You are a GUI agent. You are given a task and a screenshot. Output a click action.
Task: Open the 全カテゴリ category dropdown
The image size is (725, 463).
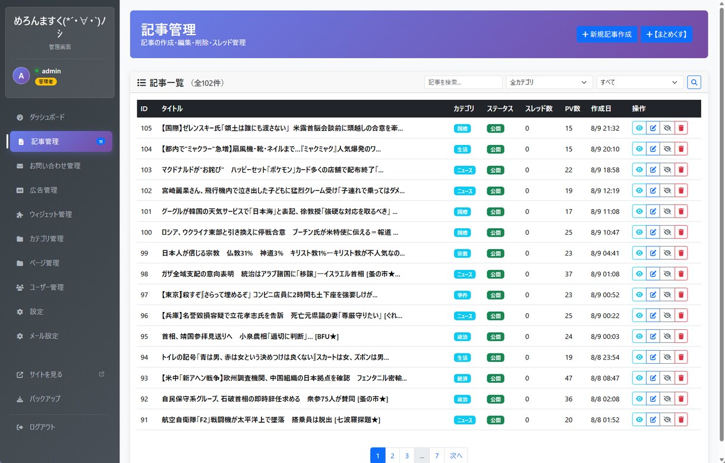click(549, 82)
